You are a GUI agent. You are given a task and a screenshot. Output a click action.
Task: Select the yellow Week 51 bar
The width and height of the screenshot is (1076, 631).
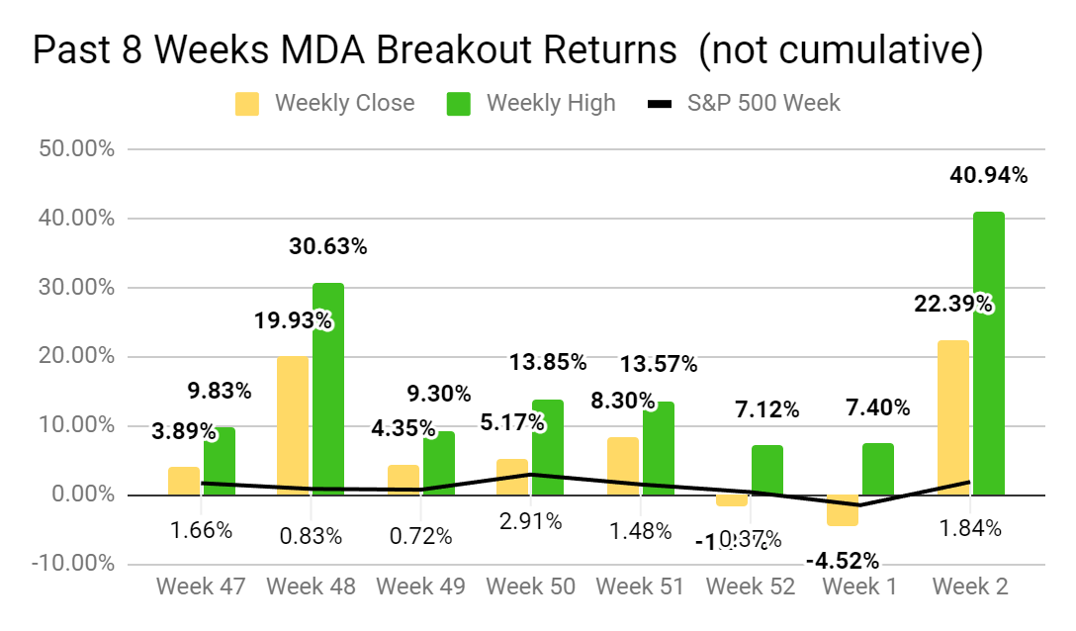[x=623, y=466]
